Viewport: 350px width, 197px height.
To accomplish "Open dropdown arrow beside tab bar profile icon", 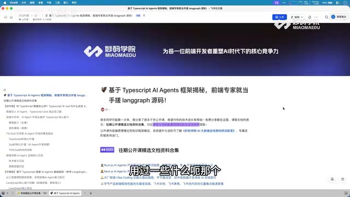I will point(7,193).
